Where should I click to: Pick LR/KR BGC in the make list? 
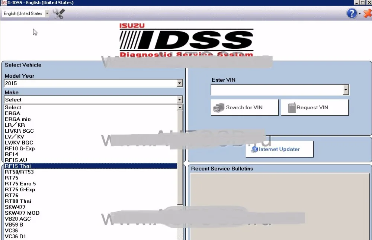pos(90,131)
